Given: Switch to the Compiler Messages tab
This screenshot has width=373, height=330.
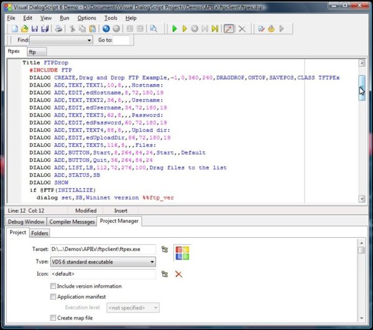Looking at the screenshot, I should coord(72,222).
